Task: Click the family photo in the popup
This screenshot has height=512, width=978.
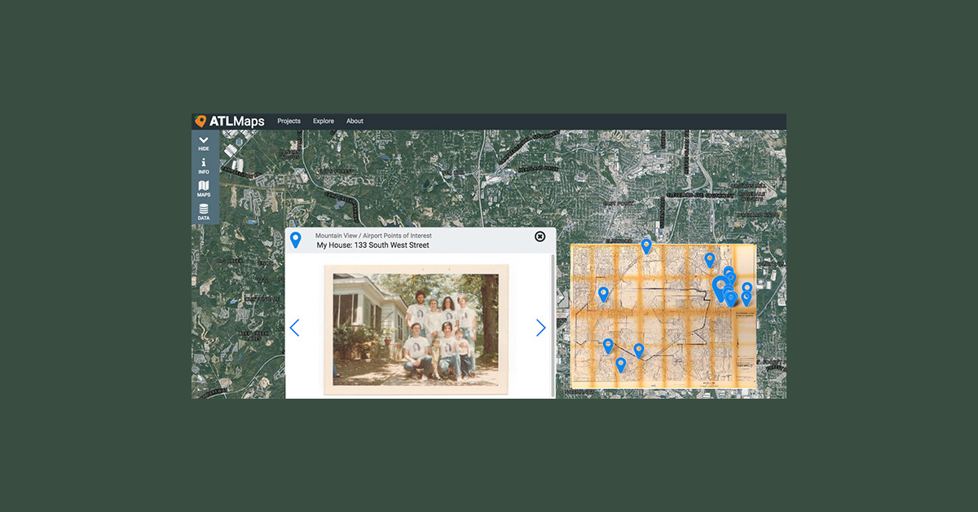Action: (x=416, y=329)
